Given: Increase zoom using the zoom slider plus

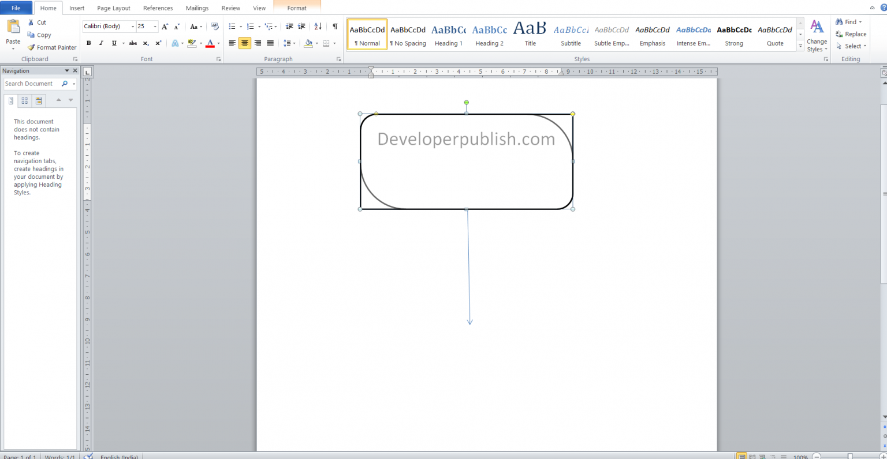Looking at the screenshot, I should click(883, 456).
